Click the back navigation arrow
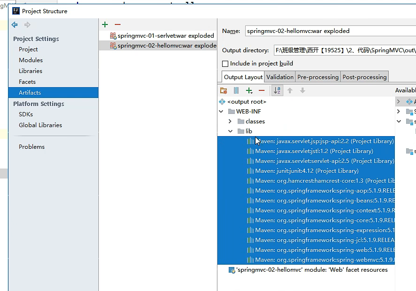The image size is (416, 291). (x=15, y=24)
